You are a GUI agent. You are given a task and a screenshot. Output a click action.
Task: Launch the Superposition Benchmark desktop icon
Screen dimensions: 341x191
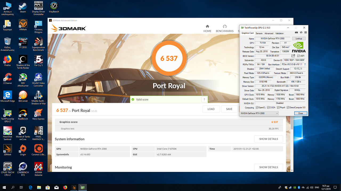point(38,44)
